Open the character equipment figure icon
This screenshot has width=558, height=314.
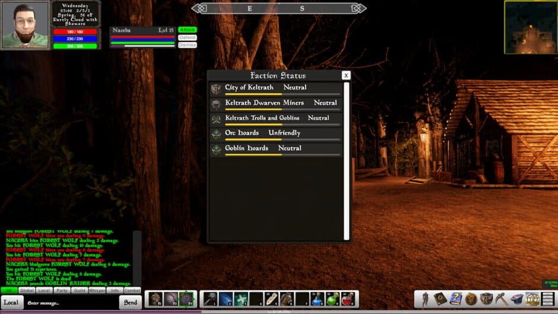click(425, 299)
